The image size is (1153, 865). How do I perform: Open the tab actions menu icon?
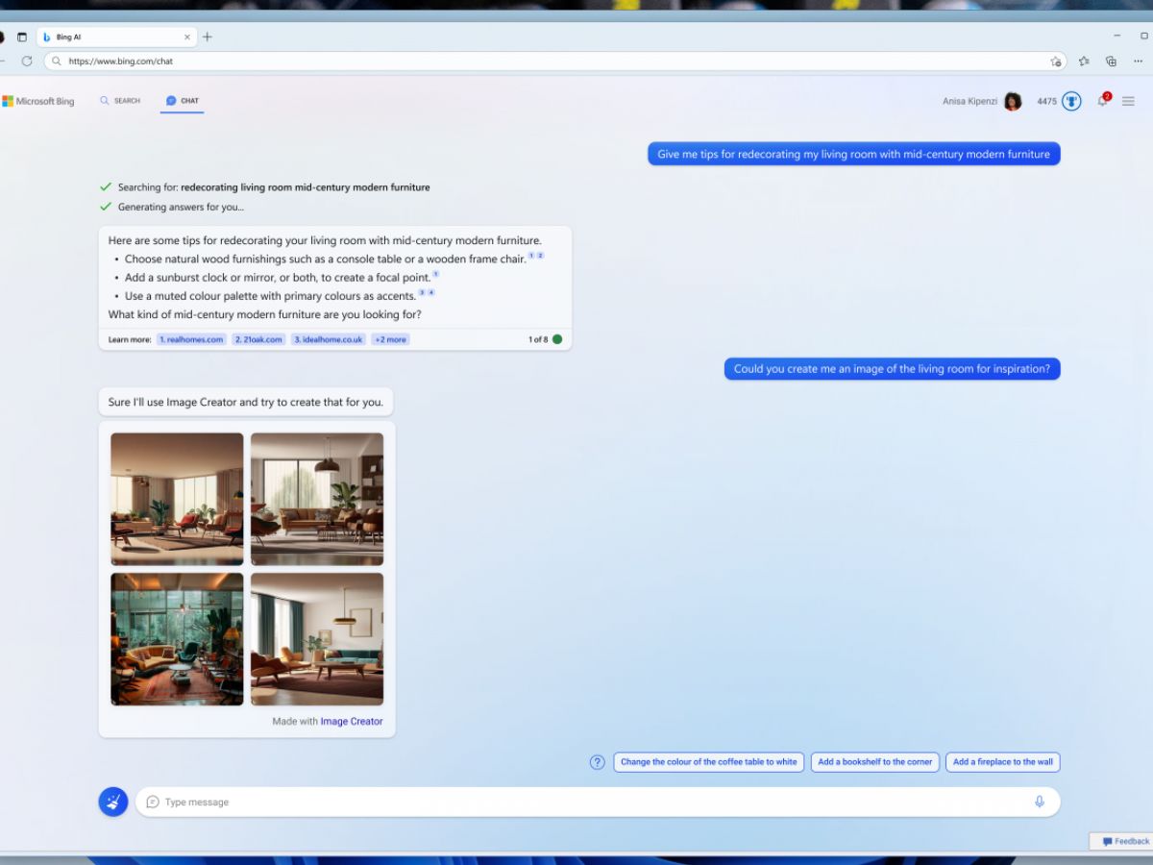point(22,37)
